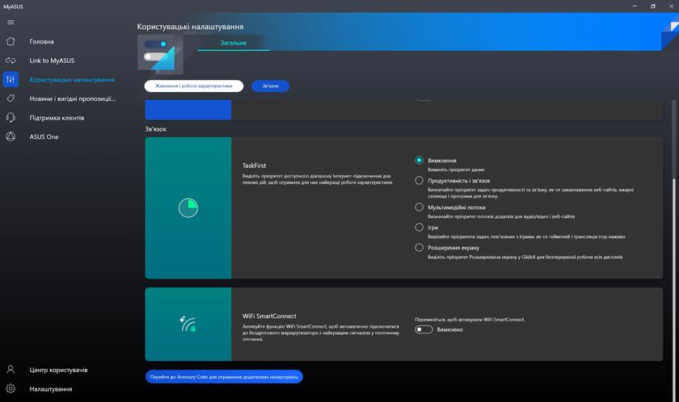
Task: Select the Ігри priority option
Action: click(x=419, y=228)
